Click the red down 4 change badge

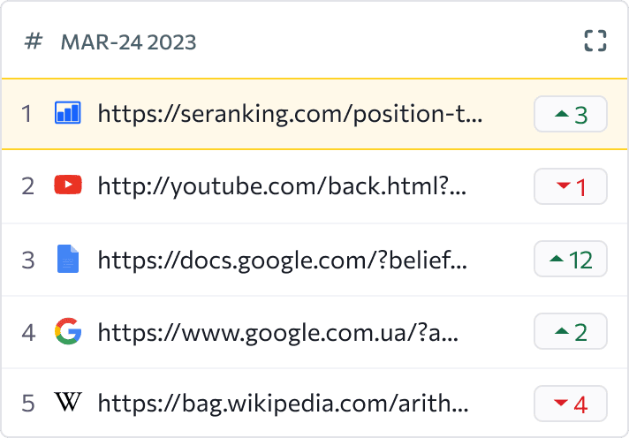[571, 404]
